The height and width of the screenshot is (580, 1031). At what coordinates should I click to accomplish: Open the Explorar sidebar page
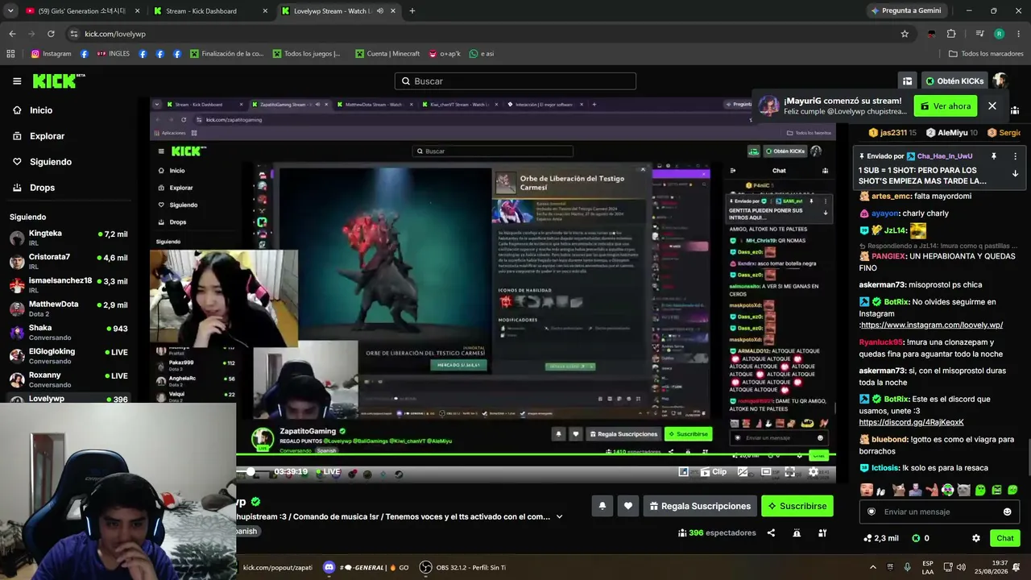click(47, 136)
